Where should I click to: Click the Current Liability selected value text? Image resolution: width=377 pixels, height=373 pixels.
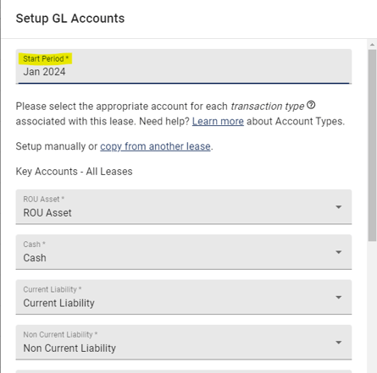point(58,303)
